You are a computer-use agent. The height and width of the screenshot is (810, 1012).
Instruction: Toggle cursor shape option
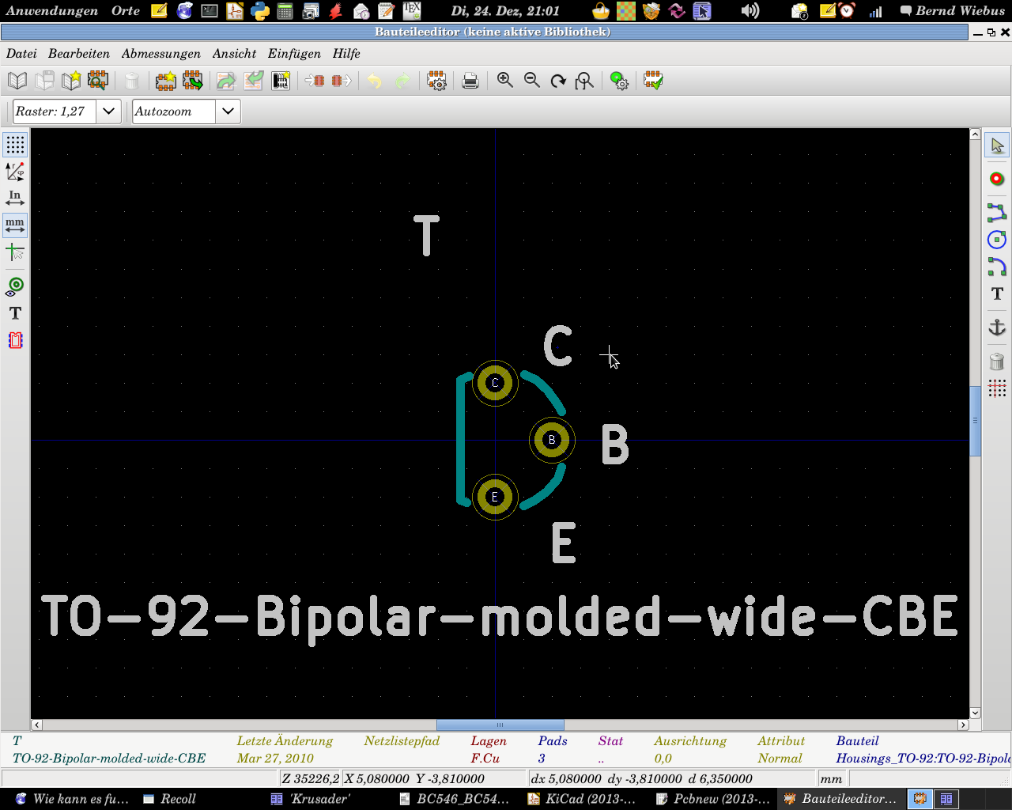[15, 252]
